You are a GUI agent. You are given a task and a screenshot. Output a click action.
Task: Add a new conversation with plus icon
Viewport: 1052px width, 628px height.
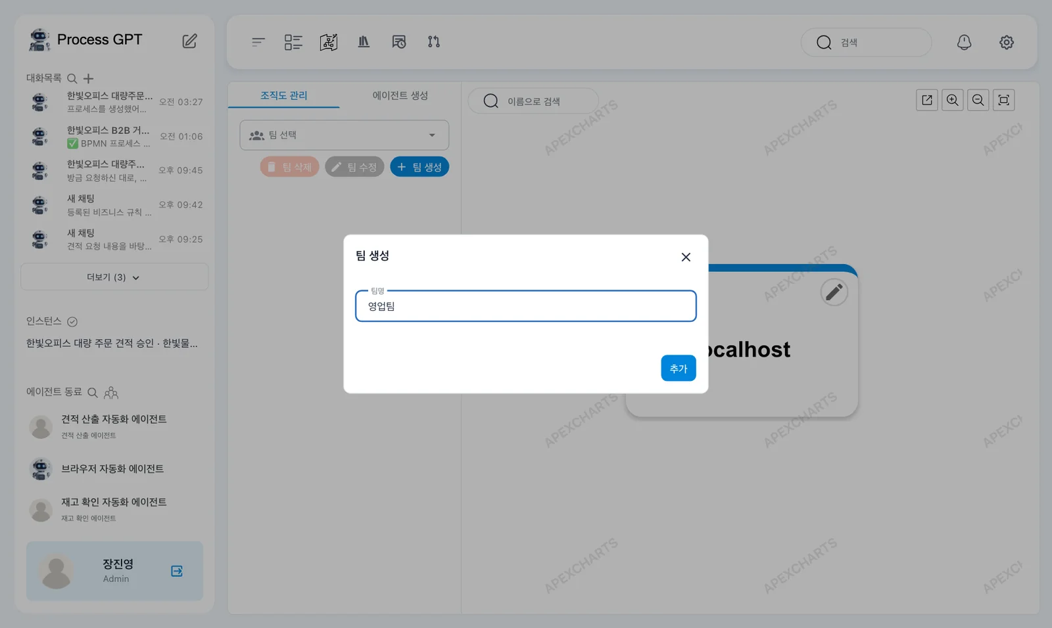(x=88, y=78)
